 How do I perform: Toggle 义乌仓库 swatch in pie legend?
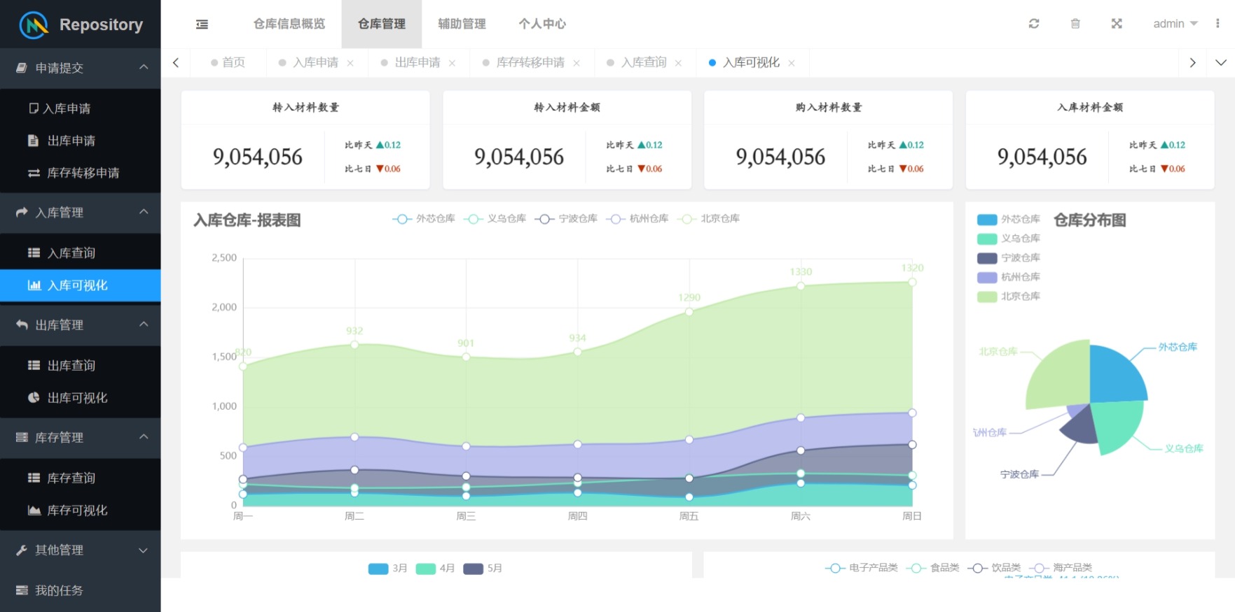pos(987,239)
